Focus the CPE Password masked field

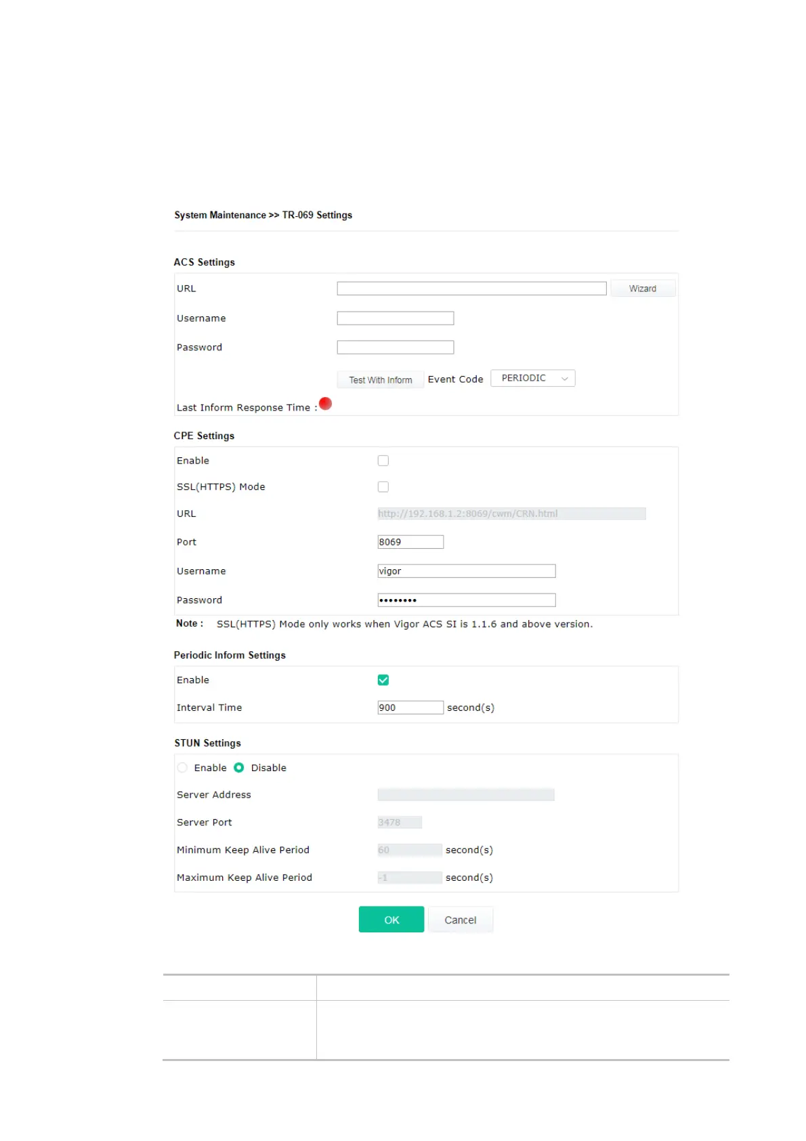click(466, 600)
